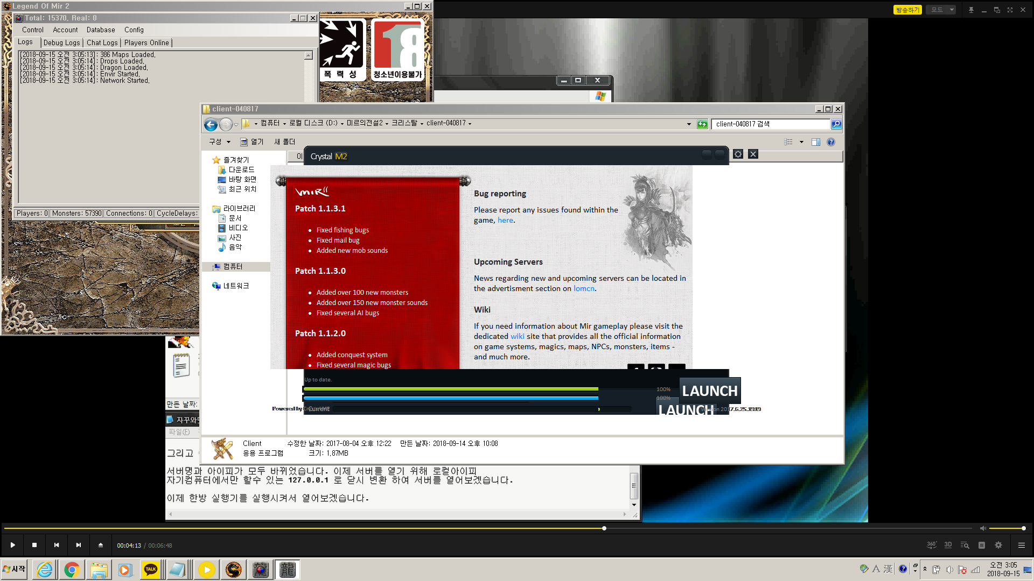Open the view options dropdown arrow

[801, 142]
